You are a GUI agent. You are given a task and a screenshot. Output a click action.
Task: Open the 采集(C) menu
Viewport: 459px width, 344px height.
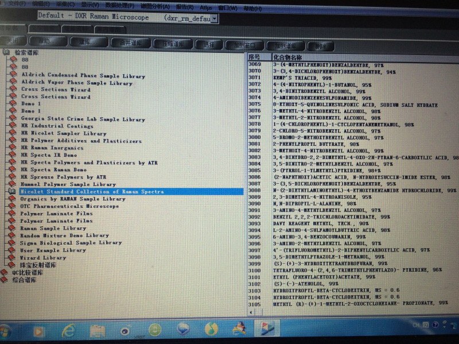click(x=65, y=4)
